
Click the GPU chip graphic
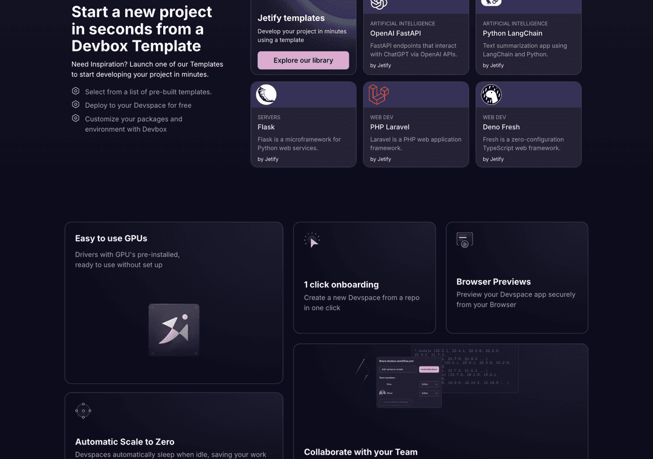[x=174, y=330]
